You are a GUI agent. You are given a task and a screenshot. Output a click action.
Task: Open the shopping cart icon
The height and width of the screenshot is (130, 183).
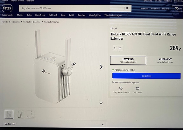click(176, 8)
